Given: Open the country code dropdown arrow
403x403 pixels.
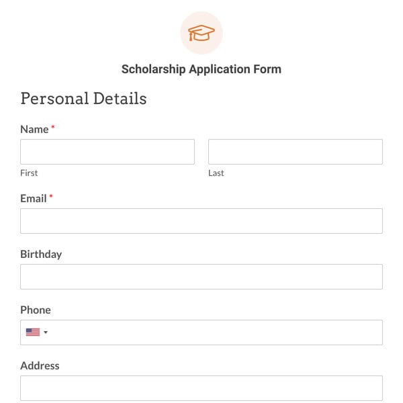Looking at the screenshot, I should (x=46, y=332).
